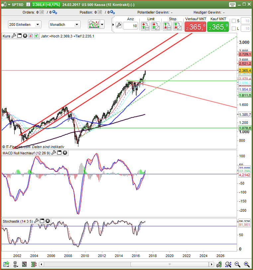Open the chart export icon at bottom left
Screen dimensions: 253x270
tap(6, 264)
